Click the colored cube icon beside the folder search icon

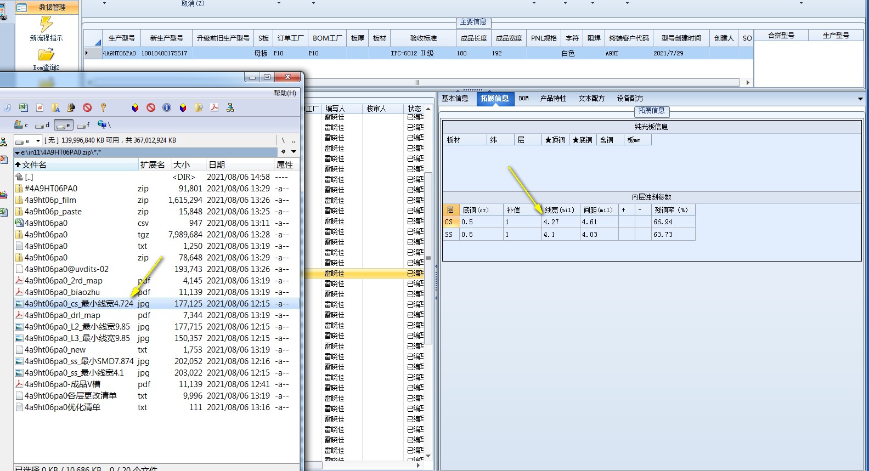183,107
